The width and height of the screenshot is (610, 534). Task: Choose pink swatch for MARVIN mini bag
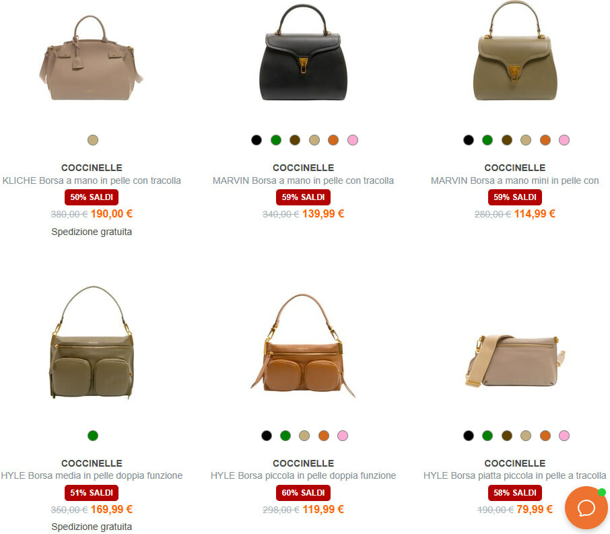564,140
